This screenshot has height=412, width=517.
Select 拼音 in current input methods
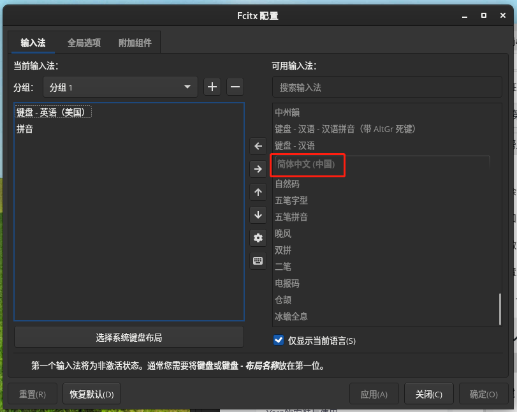(x=129, y=129)
